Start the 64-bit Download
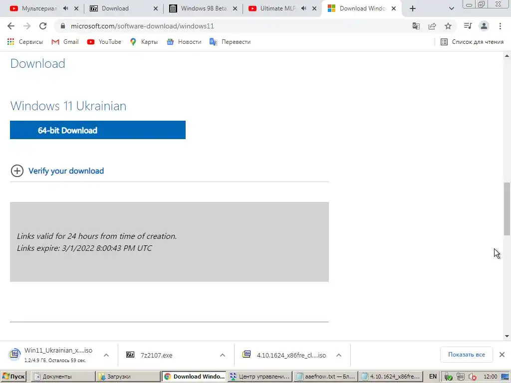This screenshot has width=511, height=383. pyautogui.click(x=98, y=130)
